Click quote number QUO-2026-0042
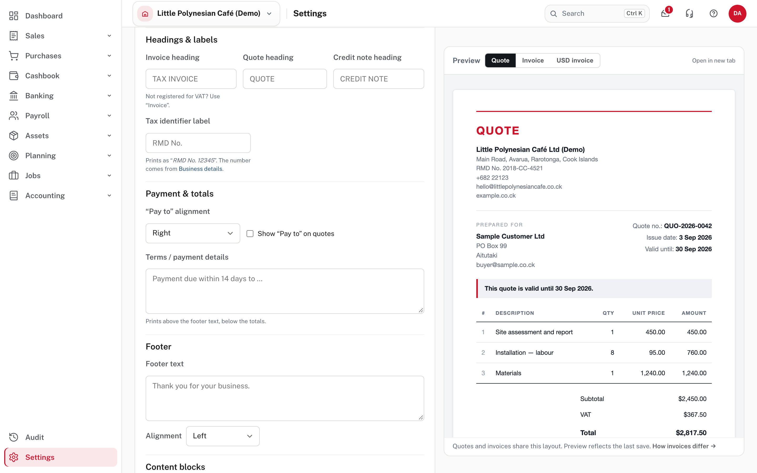This screenshot has width=757, height=473. pyautogui.click(x=688, y=226)
